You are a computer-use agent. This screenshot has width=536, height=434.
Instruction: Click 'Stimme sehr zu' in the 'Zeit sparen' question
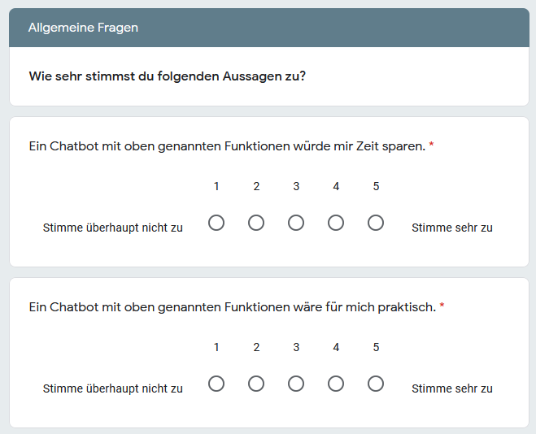point(452,228)
